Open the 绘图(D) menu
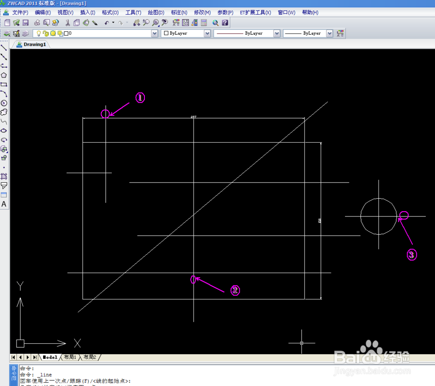Viewport: 435px width, 386px height. 156,13
